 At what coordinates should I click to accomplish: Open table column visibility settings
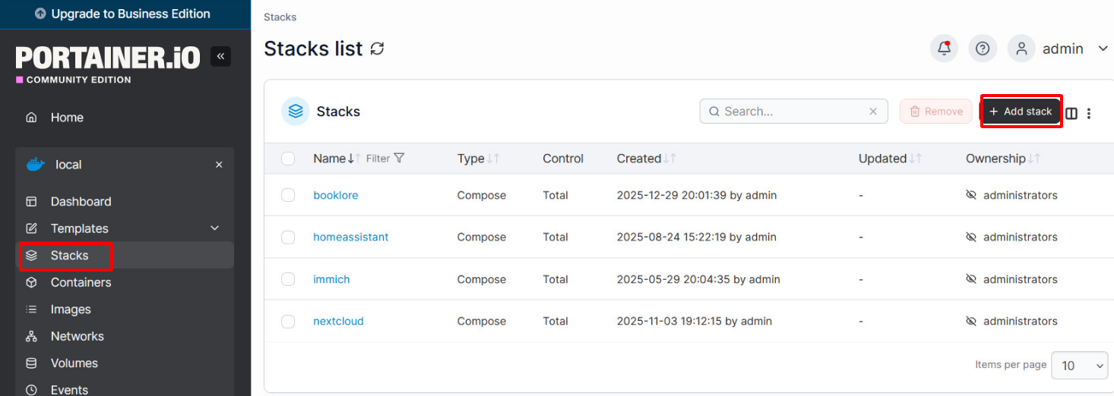coord(1071,113)
